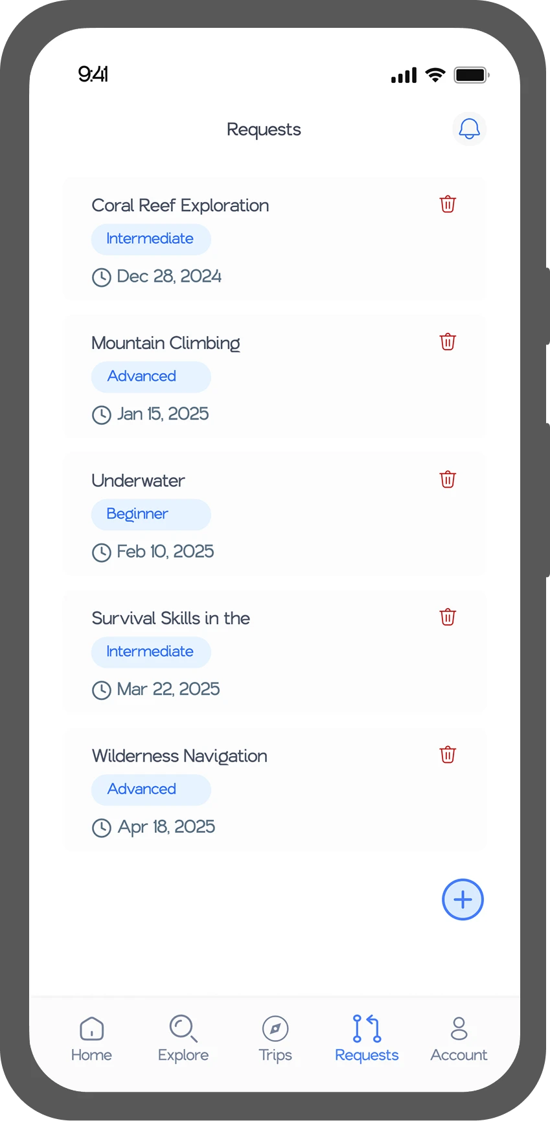
Task: Delete the Survival Skills request
Action: click(448, 617)
